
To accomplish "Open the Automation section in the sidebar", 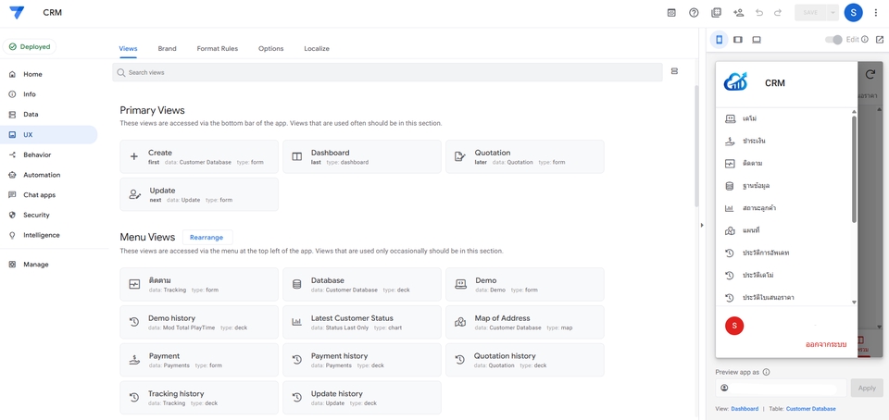I will click(42, 175).
